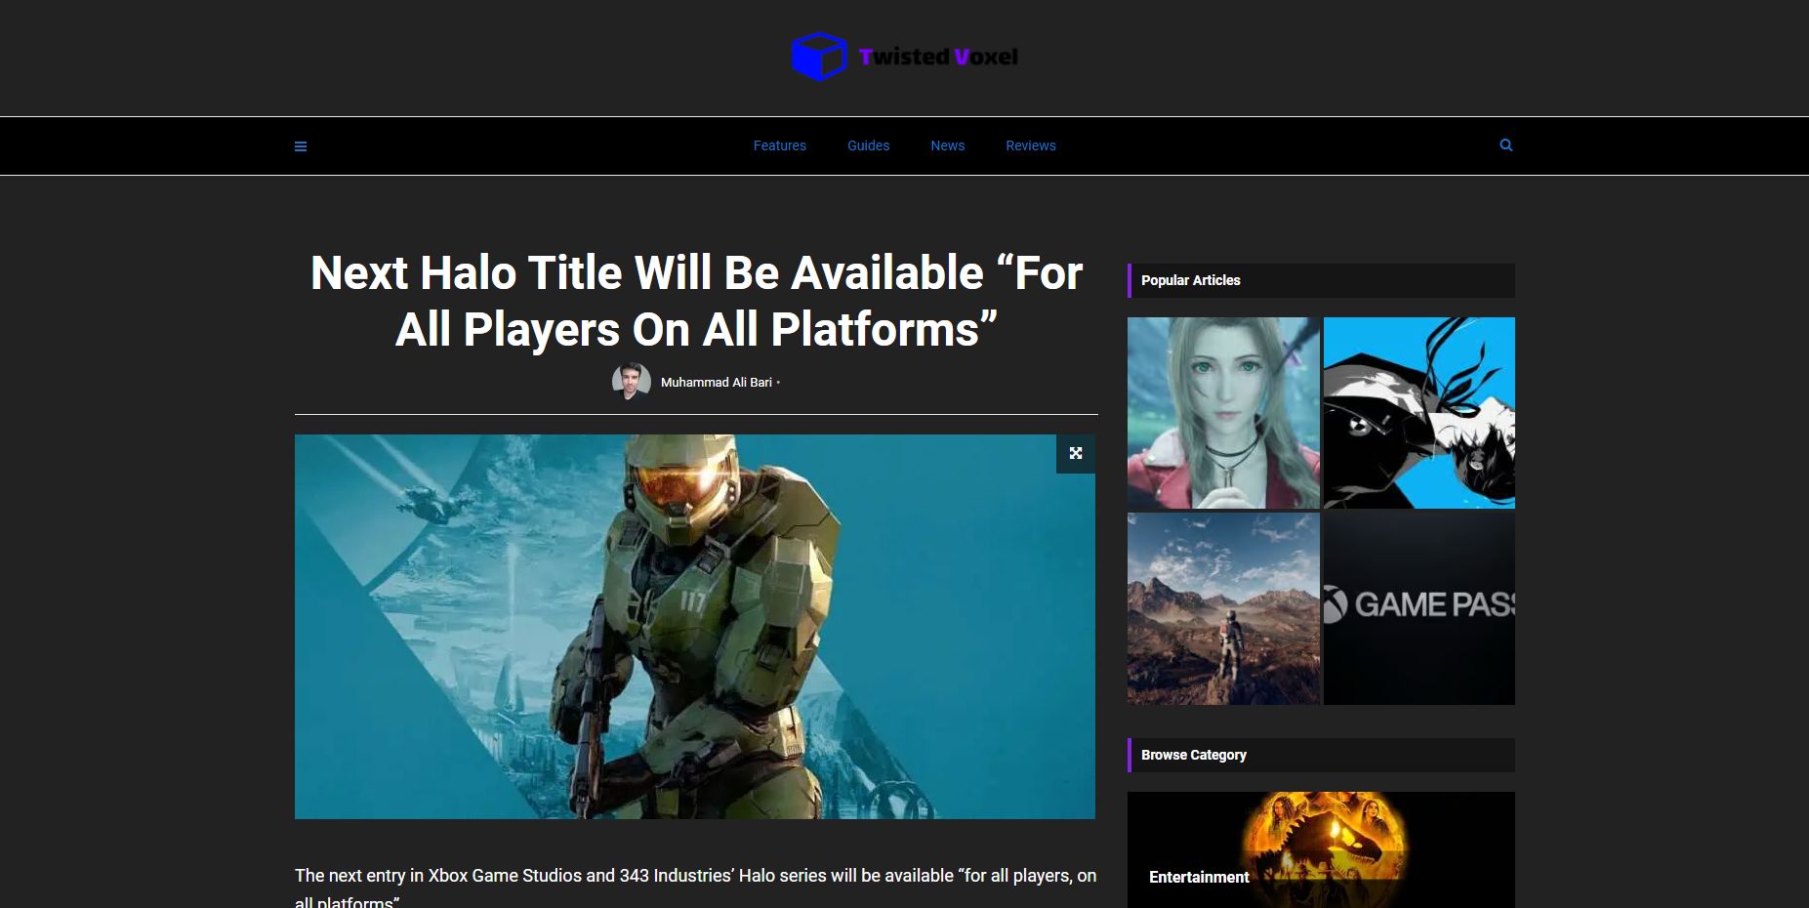Click the Browse Category heading
This screenshot has height=908, width=1809.
pyautogui.click(x=1194, y=755)
